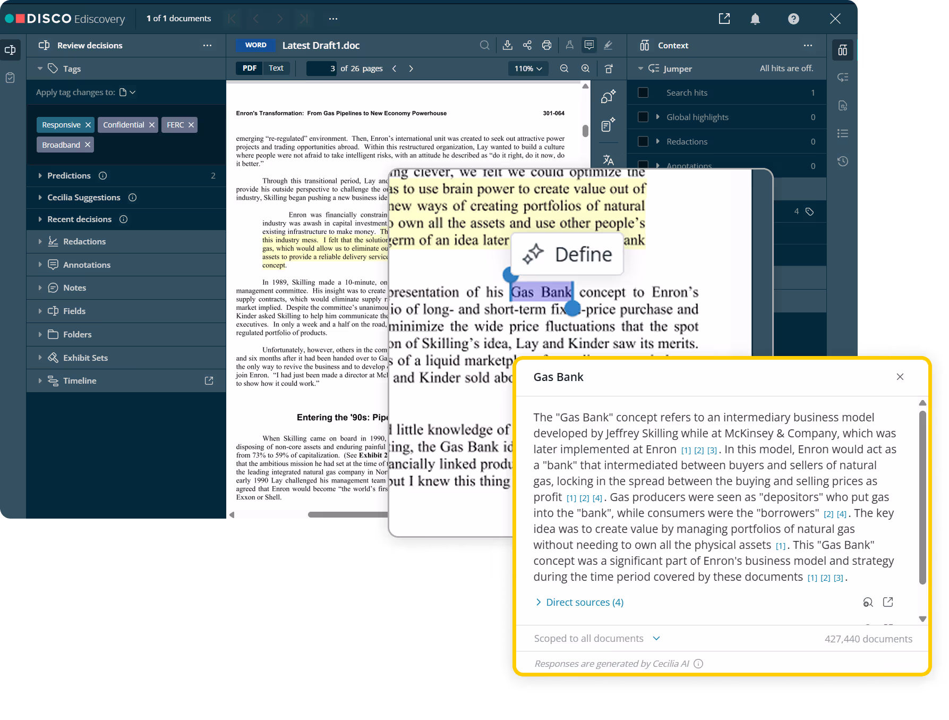Screen dimensions: 949x720
Task: Click the document horizontal scrollbar
Action: pyautogui.click(x=348, y=514)
